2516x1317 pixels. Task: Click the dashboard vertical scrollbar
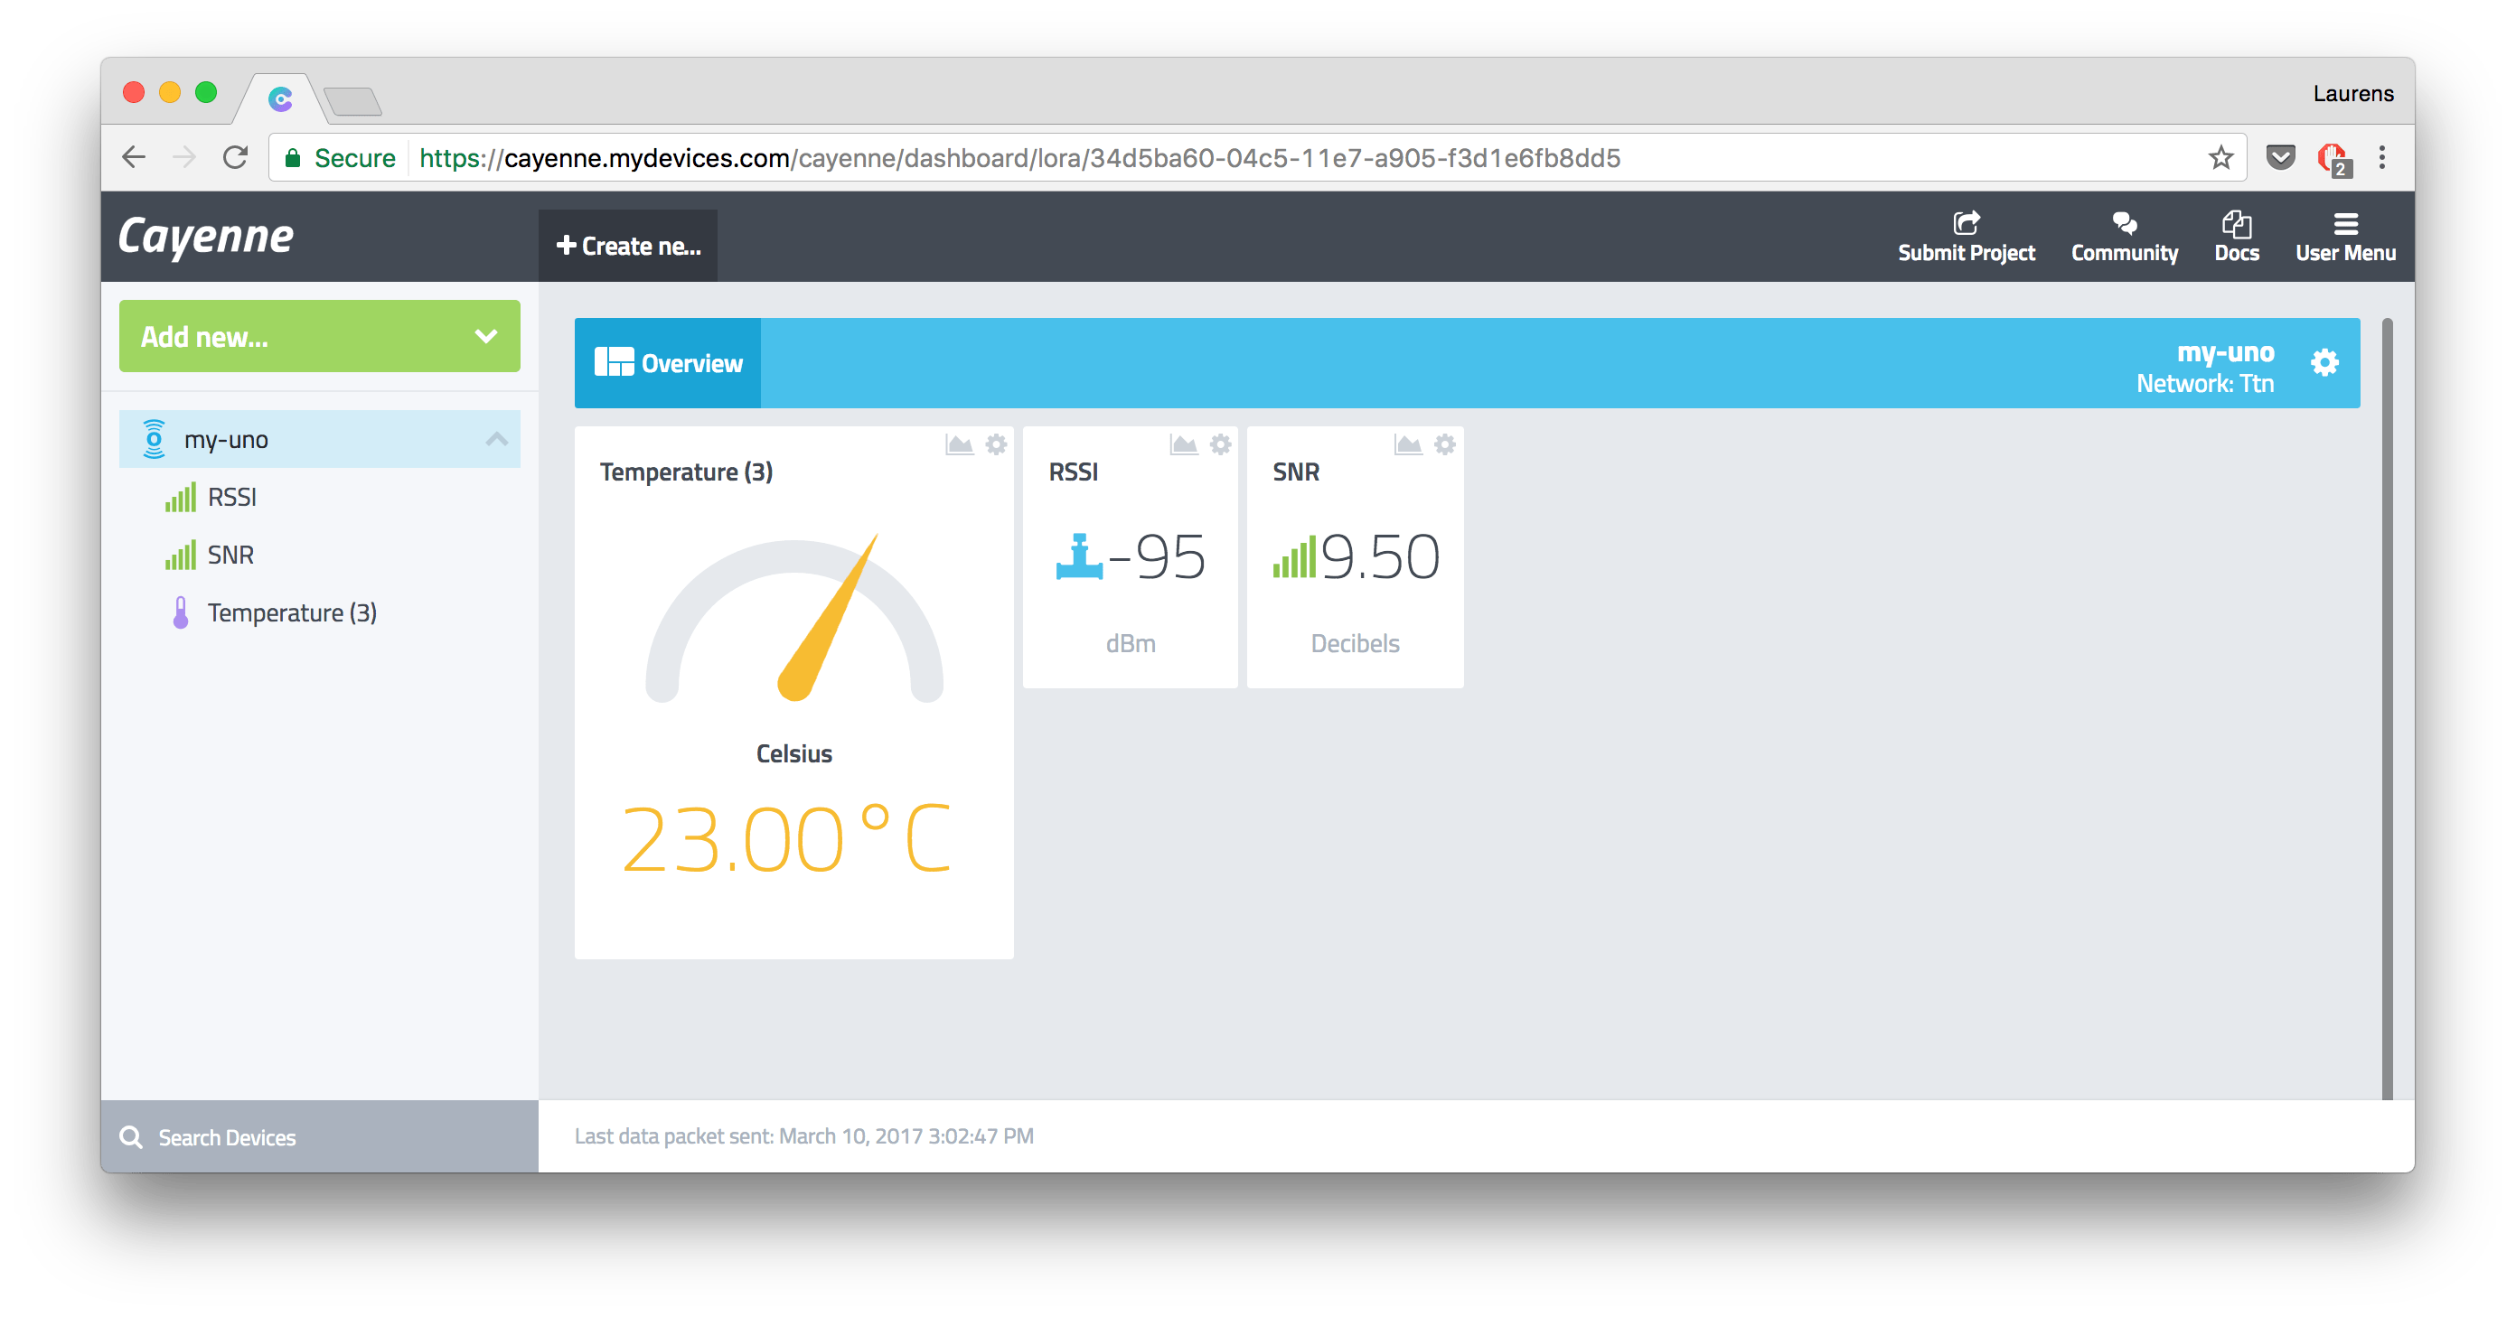click(2386, 708)
